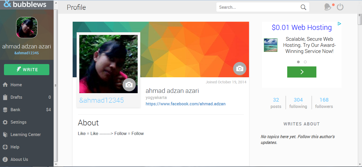The width and height of the screenshot is (362, 167).
Task: Click the AdChoices triangle icon
Action: [x=339, y=24]
